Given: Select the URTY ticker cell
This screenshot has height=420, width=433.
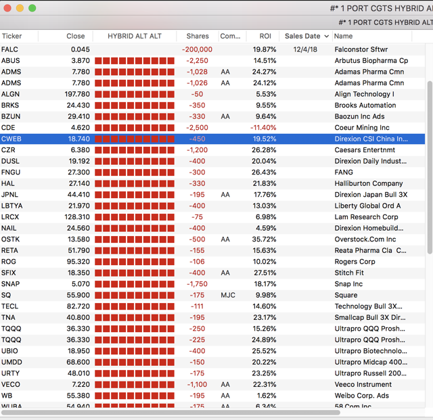Looking at the screenshot, I should click(11, 373).
